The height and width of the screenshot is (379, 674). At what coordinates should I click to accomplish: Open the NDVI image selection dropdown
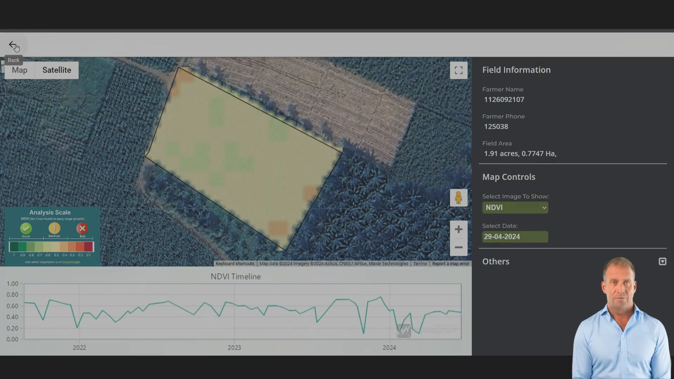pyautogui.click(x=515, y=207)
